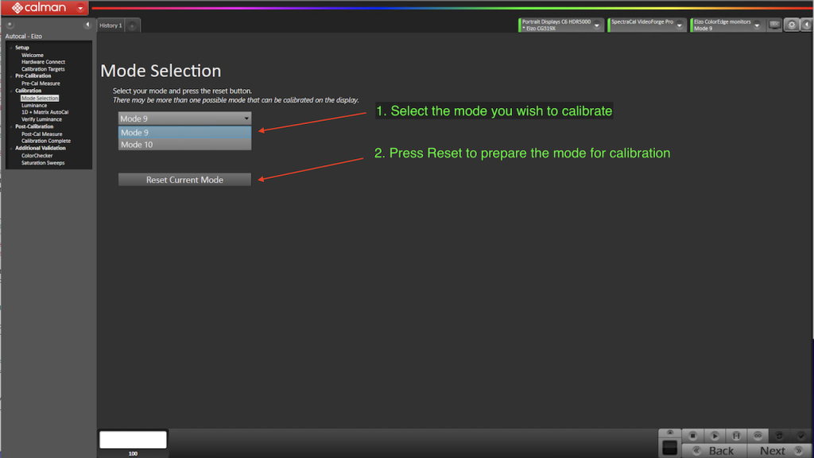
Task: Select Mode 10 from the list
Action: click(x=184, y=145)
